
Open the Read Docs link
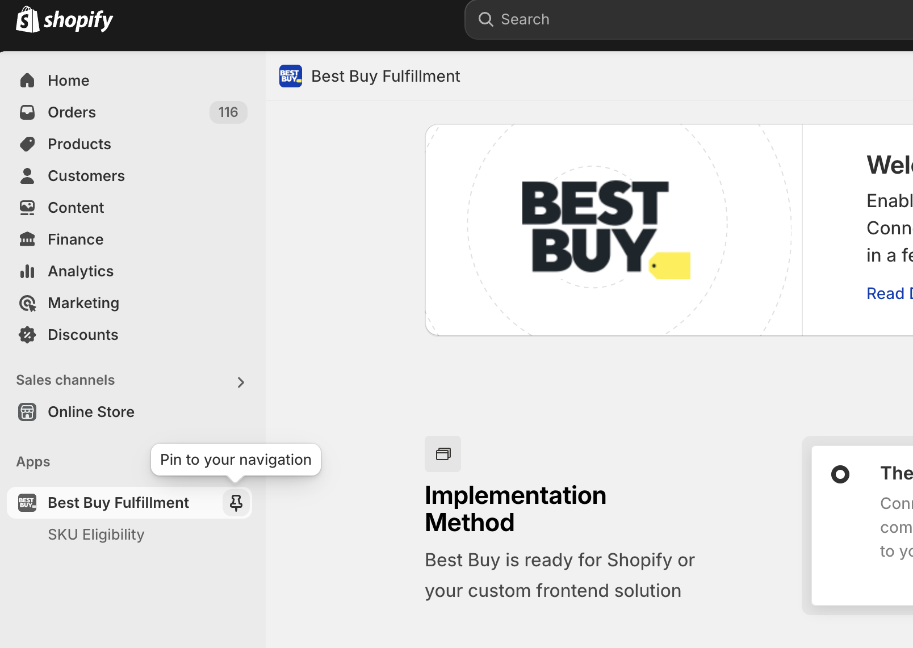(x=889, y=293)
